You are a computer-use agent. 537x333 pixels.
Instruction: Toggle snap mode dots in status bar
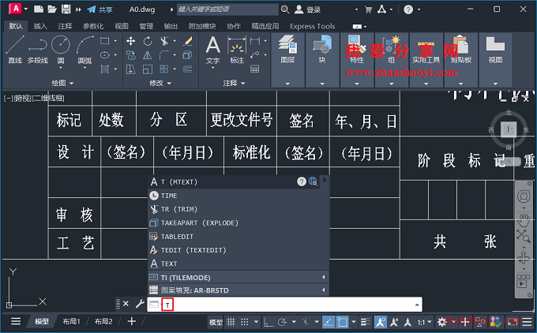pos(244,322)
